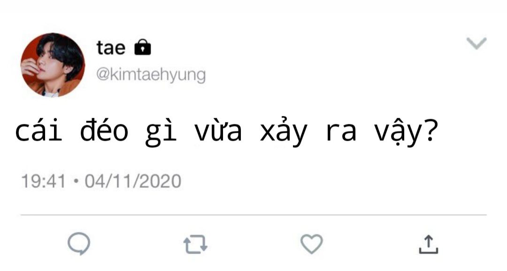The height and width of the screenshot is (271, 507).
Task: Retweet the post using the arrows icon
Action: point(195,244)
